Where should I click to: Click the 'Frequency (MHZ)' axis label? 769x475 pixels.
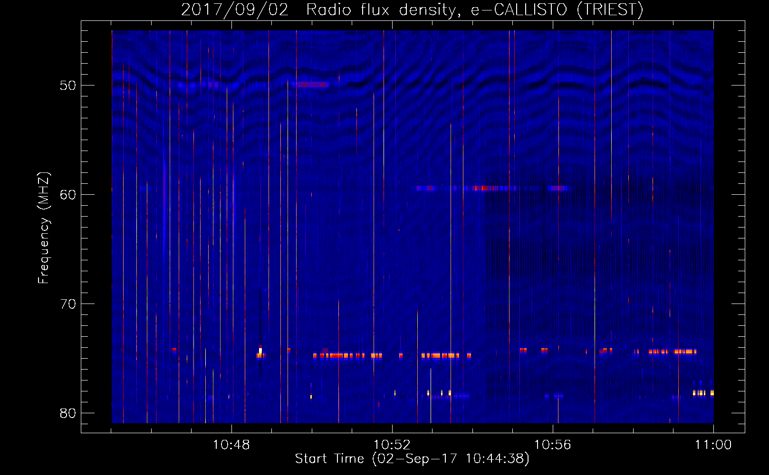point(44,228)
